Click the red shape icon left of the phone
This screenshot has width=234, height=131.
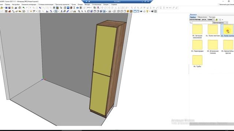point(10,11)
